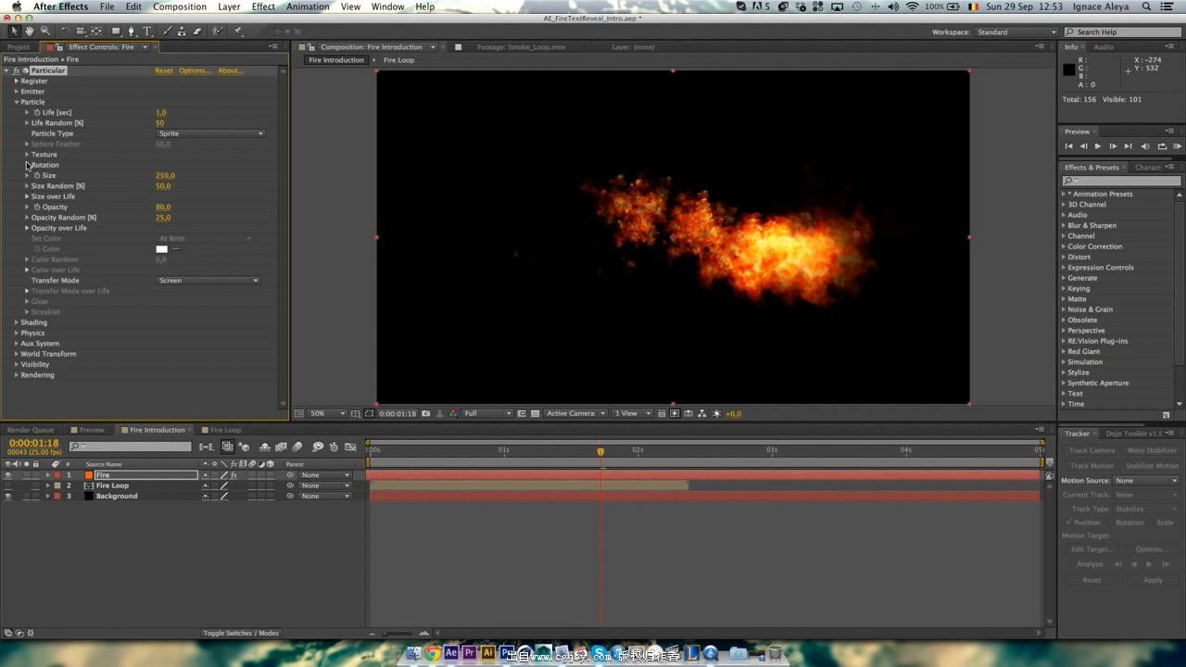Image resolution: width=1186 pixels, height=667 pixels.
Task: Open the Animation menu
Action: coord(308,6)
